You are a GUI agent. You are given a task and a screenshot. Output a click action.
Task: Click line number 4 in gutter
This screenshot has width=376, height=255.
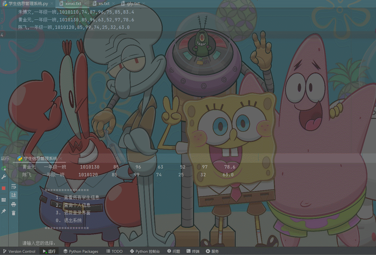[2, 35]
